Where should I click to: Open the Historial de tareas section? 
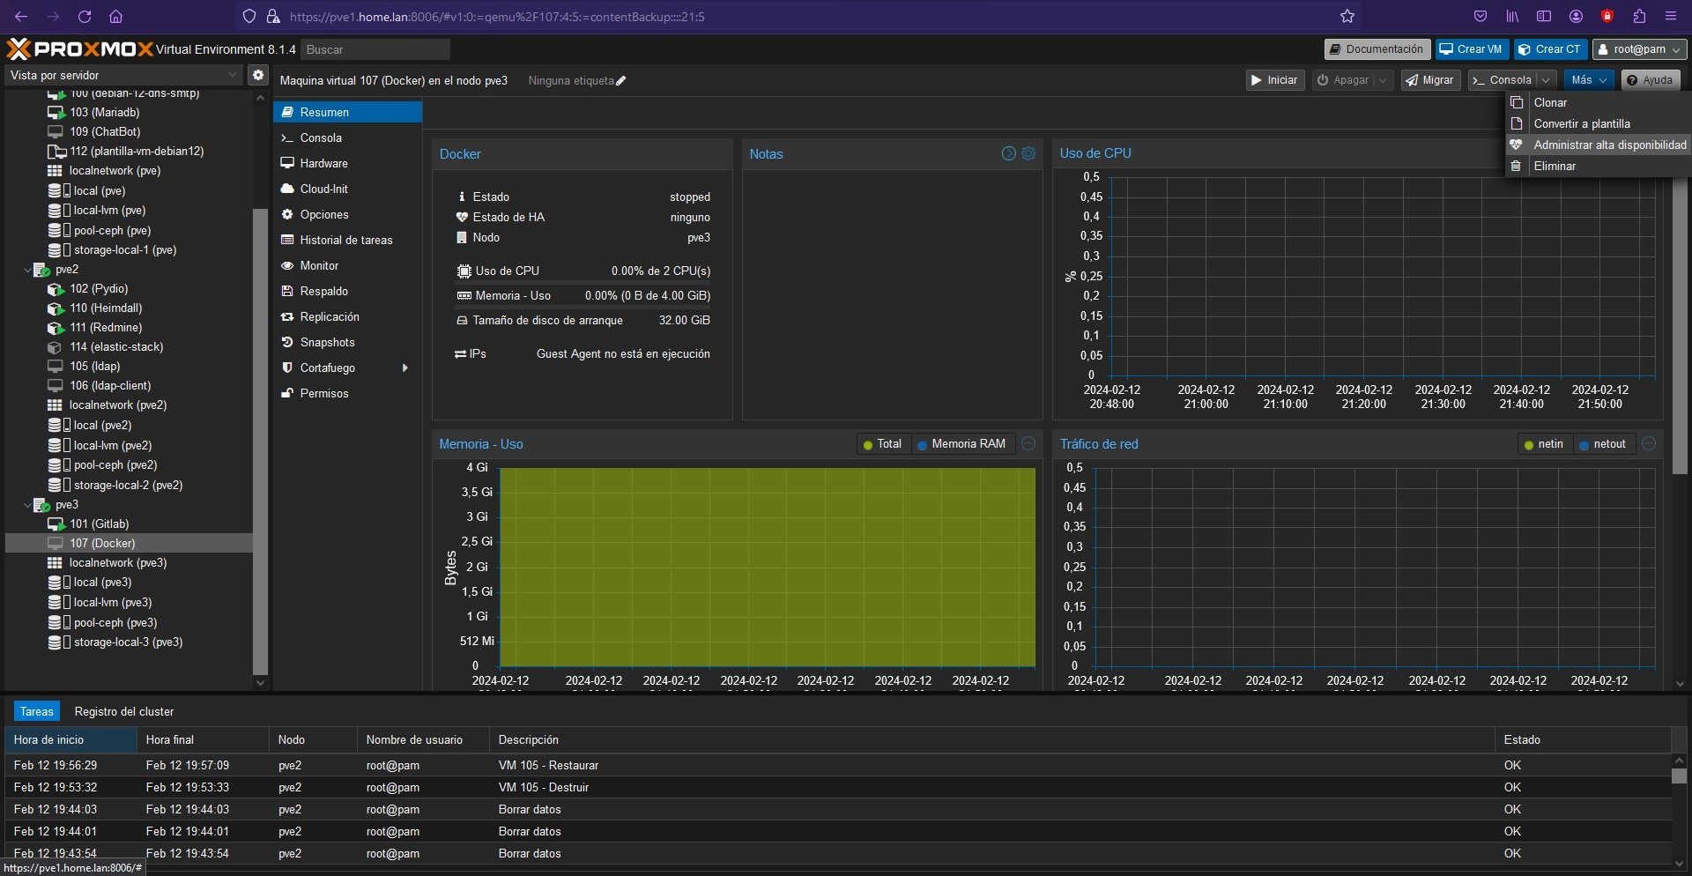tap(347, 240)
